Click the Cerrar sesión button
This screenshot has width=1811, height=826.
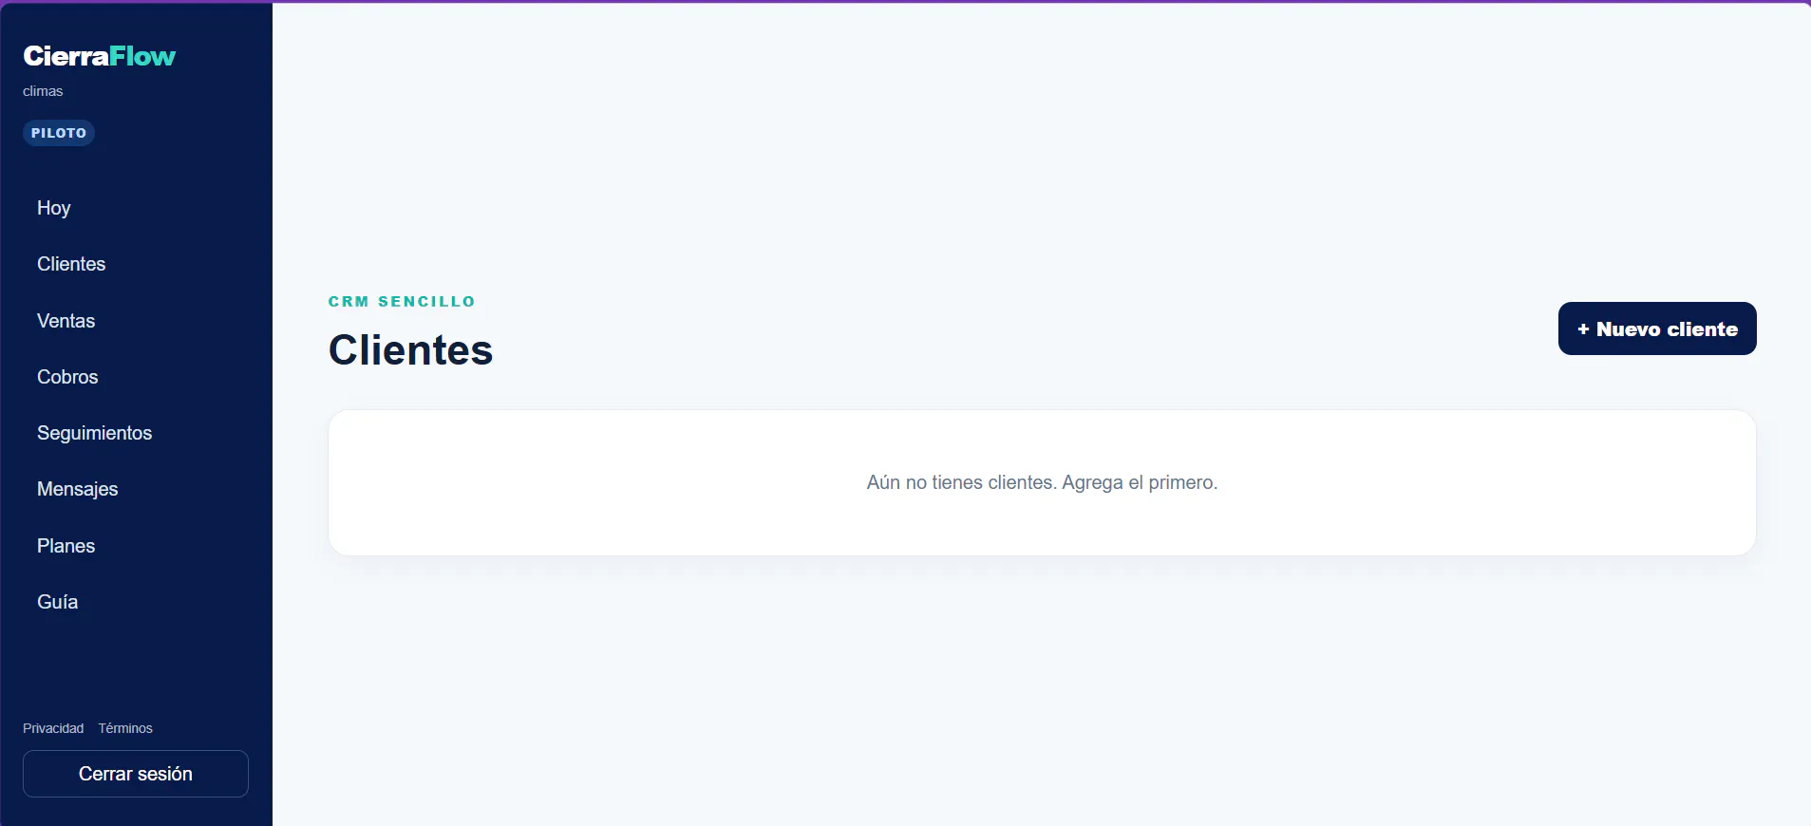tap(136, 774)
